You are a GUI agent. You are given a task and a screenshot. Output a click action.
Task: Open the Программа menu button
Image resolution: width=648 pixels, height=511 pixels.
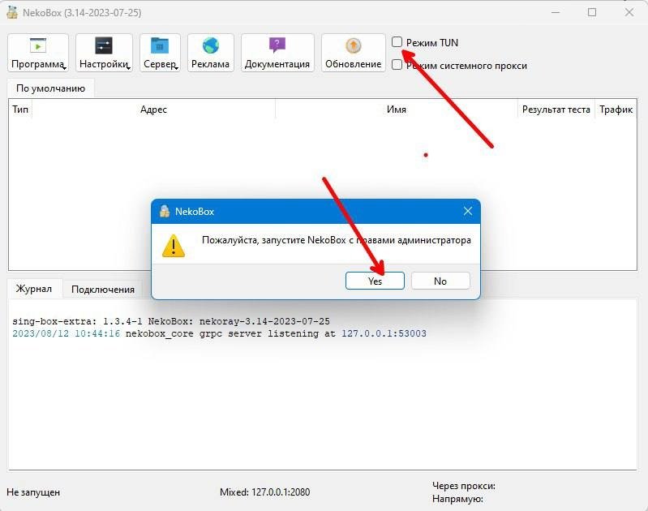38,53
